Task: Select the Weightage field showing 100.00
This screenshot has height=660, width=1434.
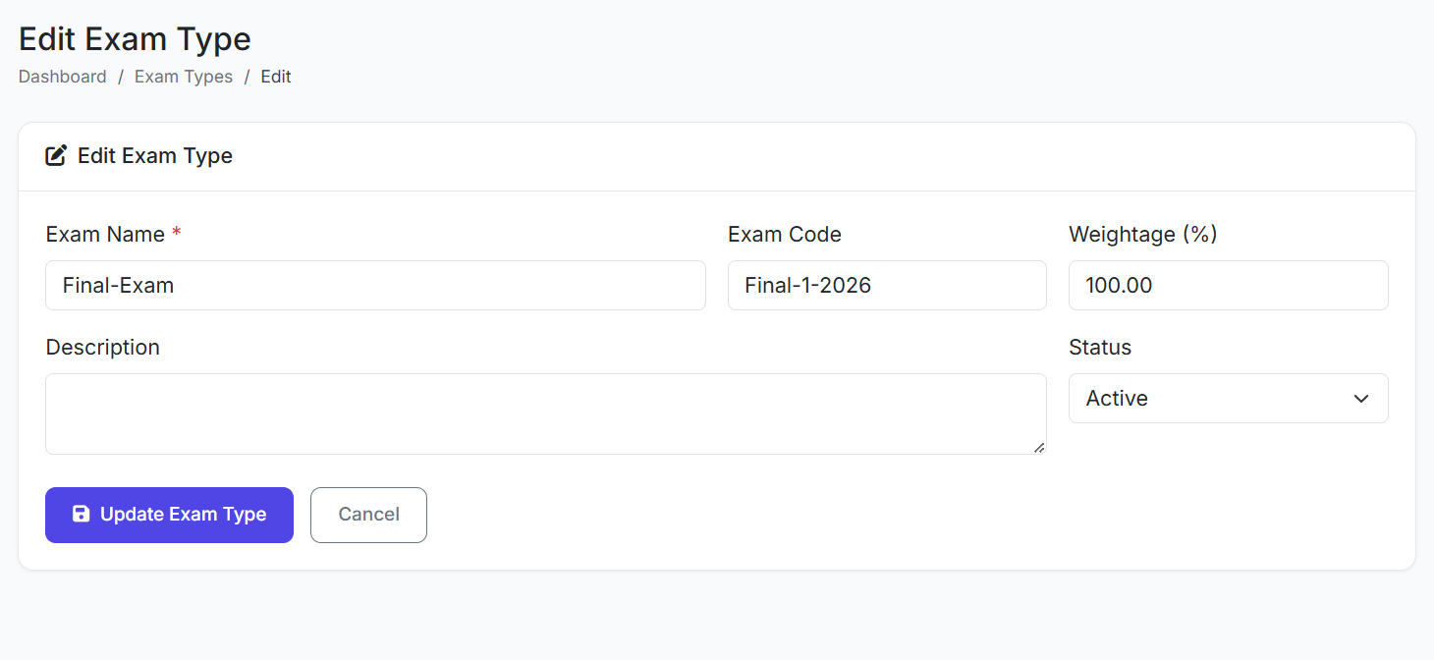Action: (x=1228, y=286)
